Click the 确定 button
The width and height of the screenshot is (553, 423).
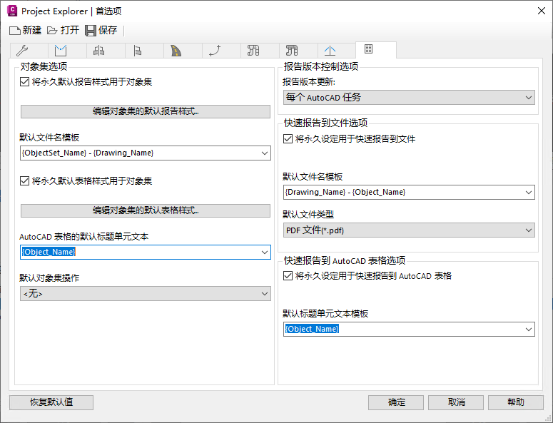click(396, 402)
